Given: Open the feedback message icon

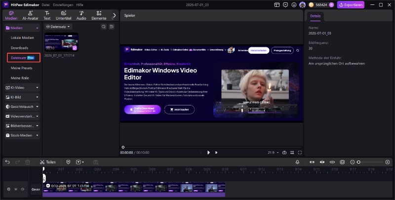Looking at the screenshot, I should click(285, 5).
